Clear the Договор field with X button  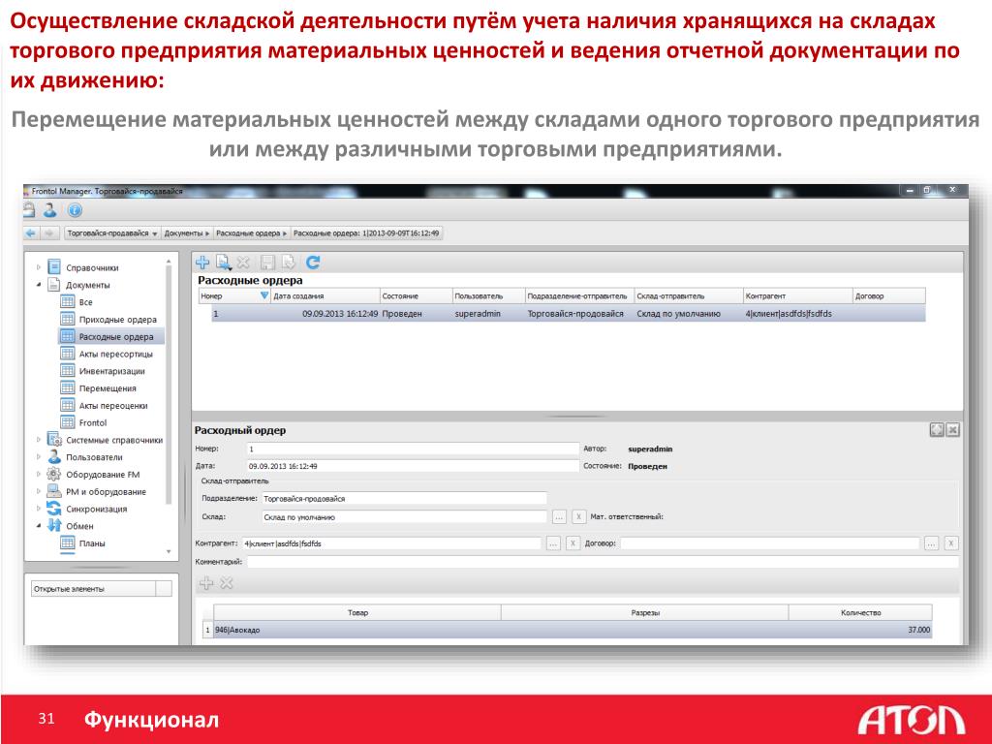point(951,543)
